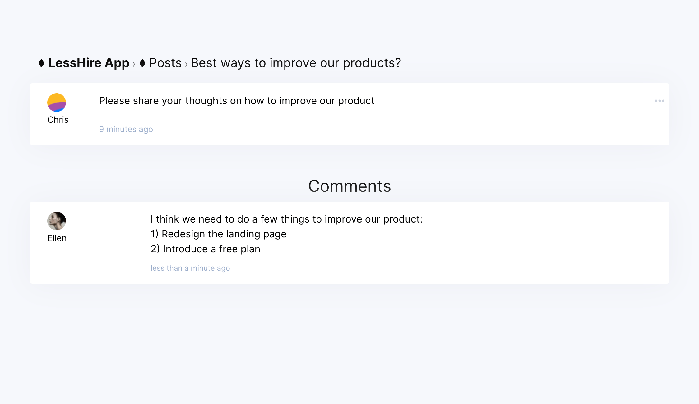
Task: Click the 'I think we need' comment line
Action: point(286,219)
